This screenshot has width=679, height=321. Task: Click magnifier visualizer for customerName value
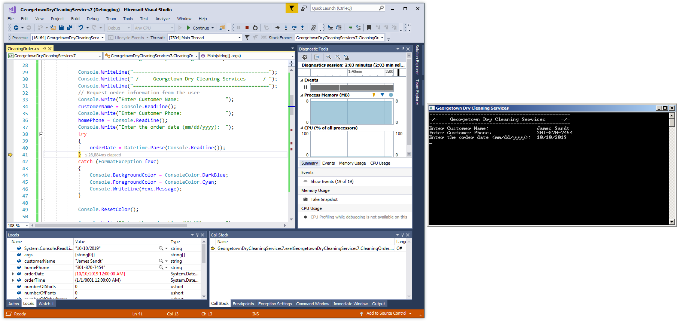(161, 261)
